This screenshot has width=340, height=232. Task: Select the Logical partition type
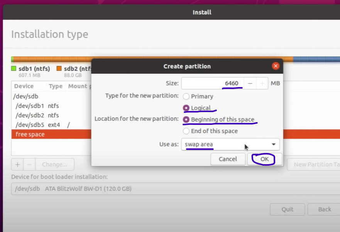(186, 108)
